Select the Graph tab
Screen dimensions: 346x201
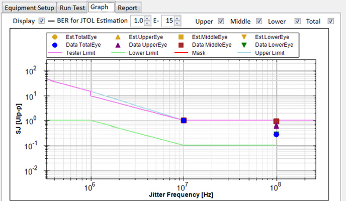(101, 7)
